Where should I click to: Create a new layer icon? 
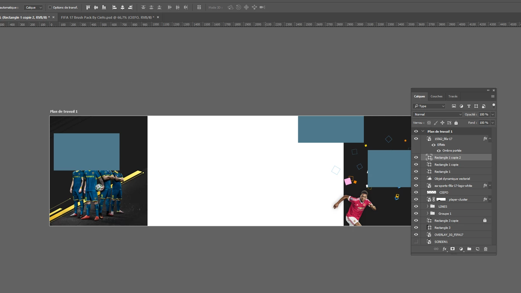point(478,249)
